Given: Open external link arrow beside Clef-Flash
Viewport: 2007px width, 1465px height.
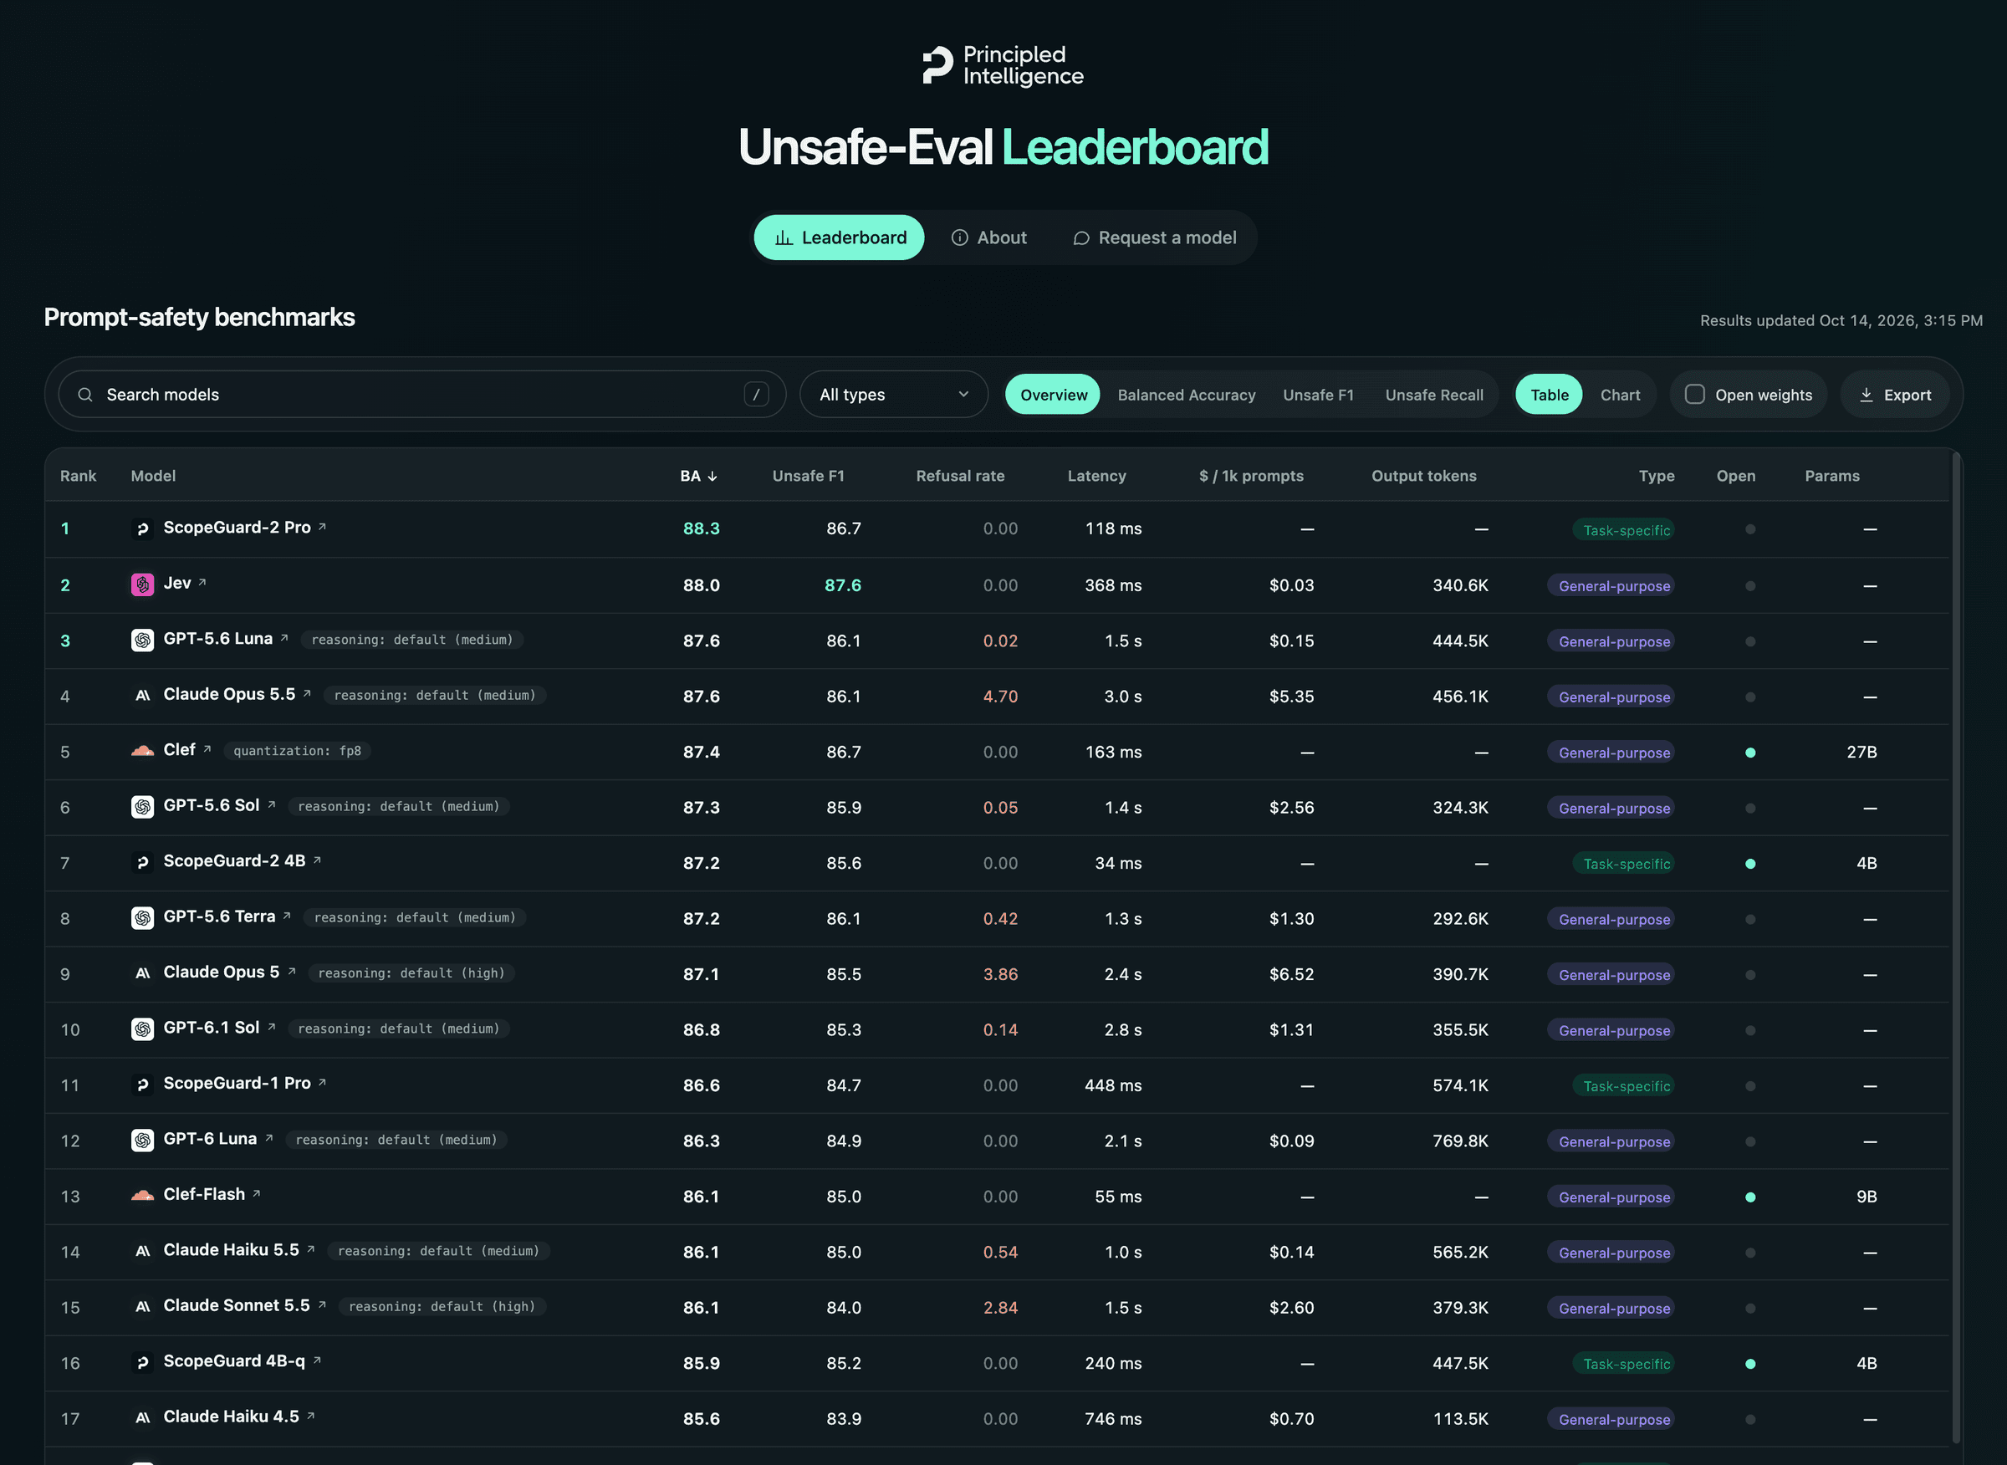Looking at the screenshot, I should pyautogui.click(x=256, y=1193).
